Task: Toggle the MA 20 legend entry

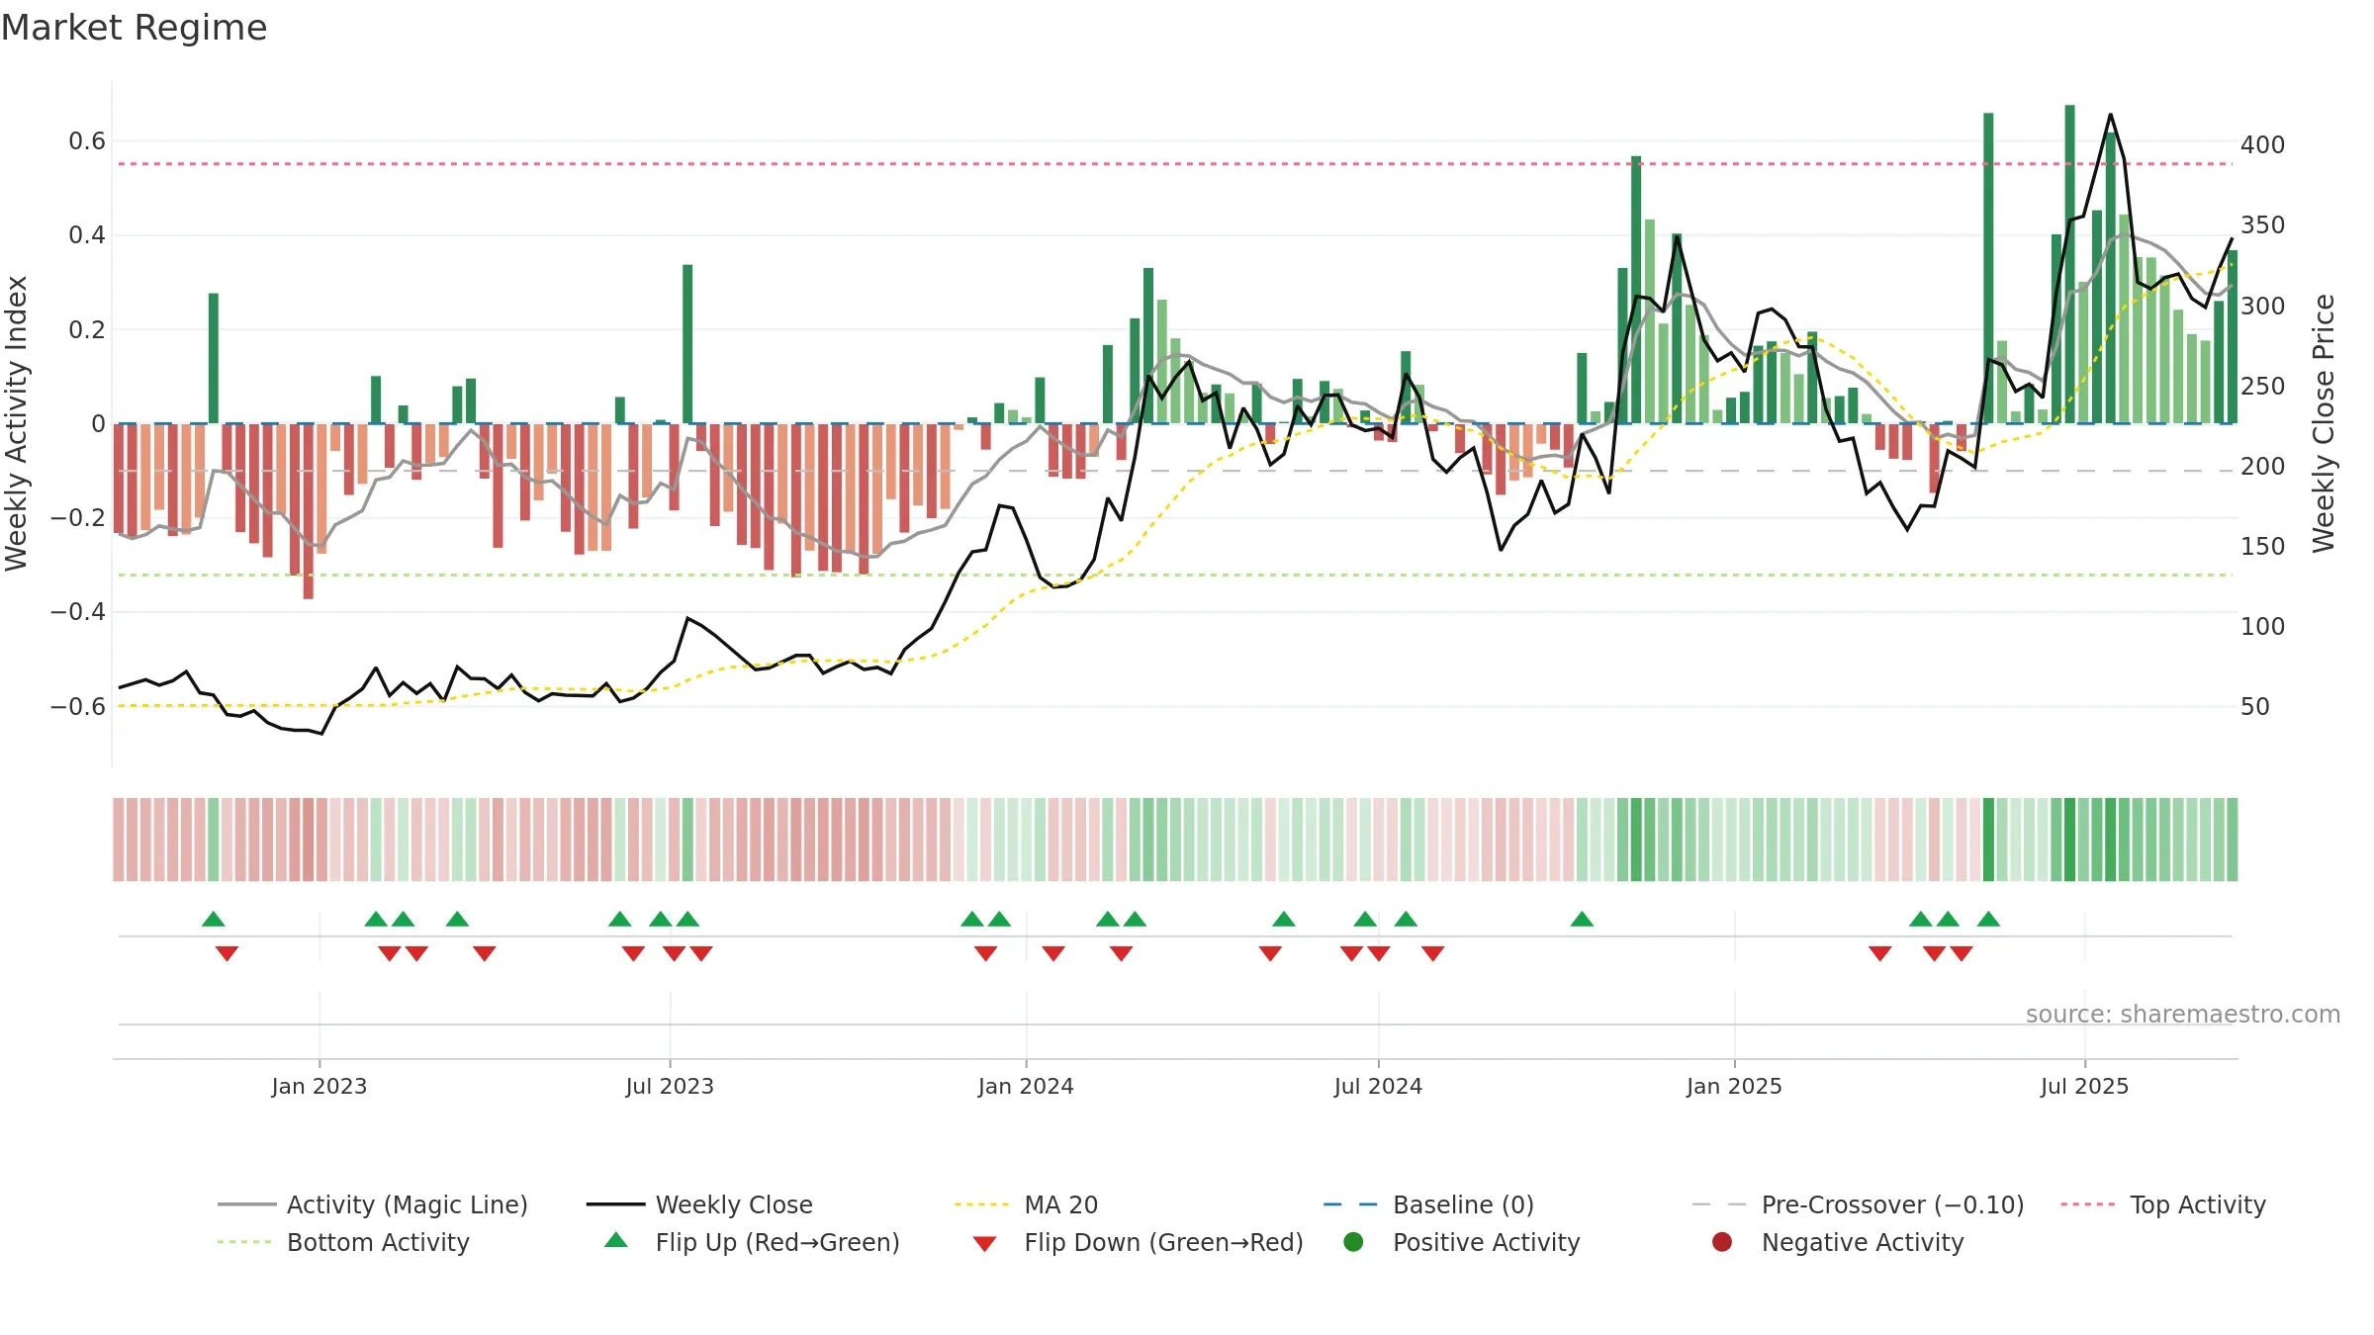Action: (x=1026, y=1204)
